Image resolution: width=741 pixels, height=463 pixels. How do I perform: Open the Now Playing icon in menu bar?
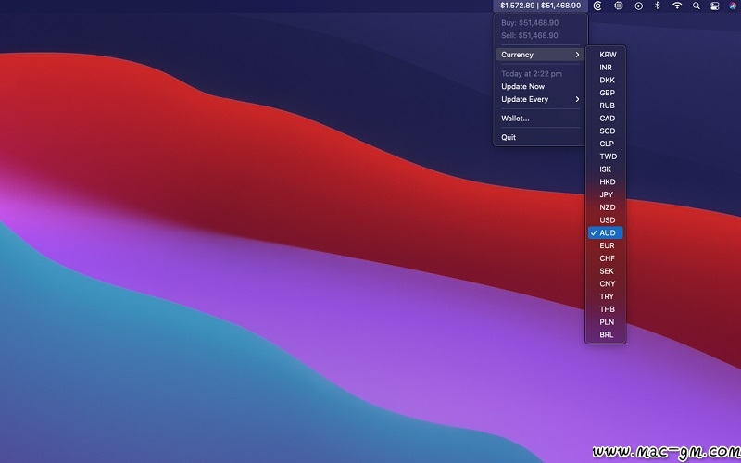coord(638,6)
